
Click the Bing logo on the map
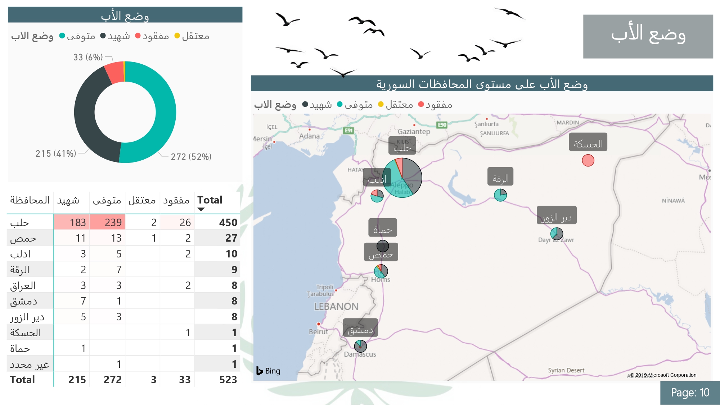click(268, 371)
